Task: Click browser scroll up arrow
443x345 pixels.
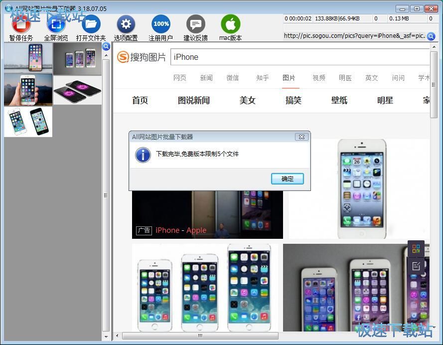Action: coord(434,47)
